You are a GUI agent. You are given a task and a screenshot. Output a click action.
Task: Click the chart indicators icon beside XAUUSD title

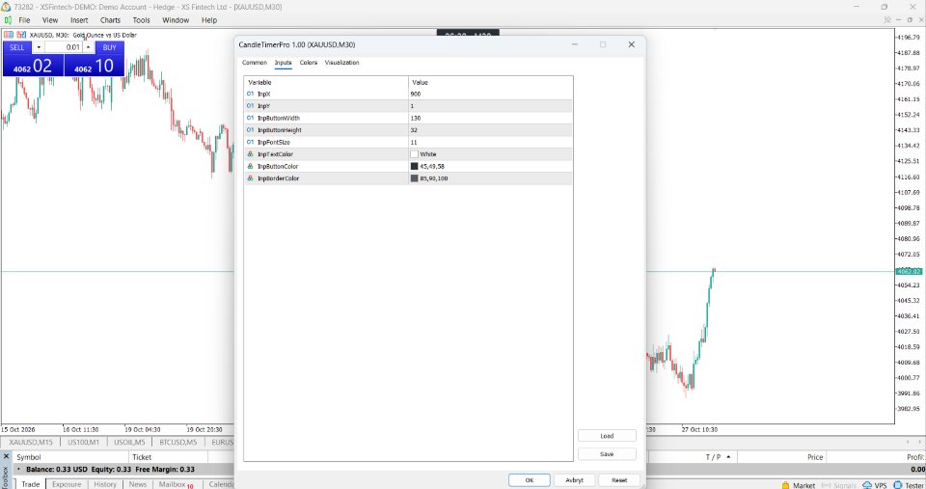tap(21, 35)
